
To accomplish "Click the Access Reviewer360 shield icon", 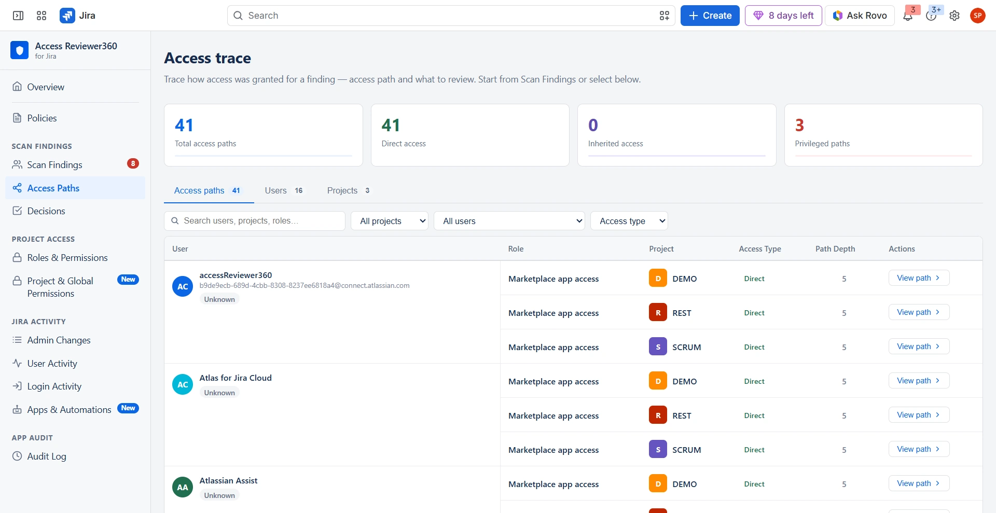I will (x=20, y=50).
